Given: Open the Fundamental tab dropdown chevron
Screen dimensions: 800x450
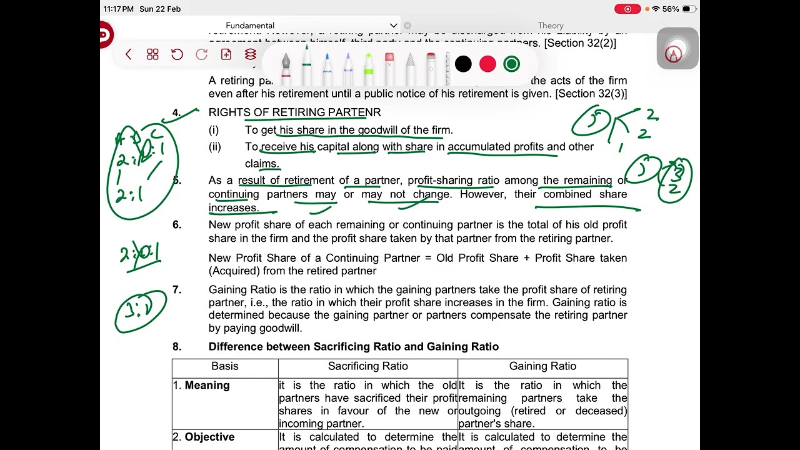Looking at the screenshot, I should point(393,26).
